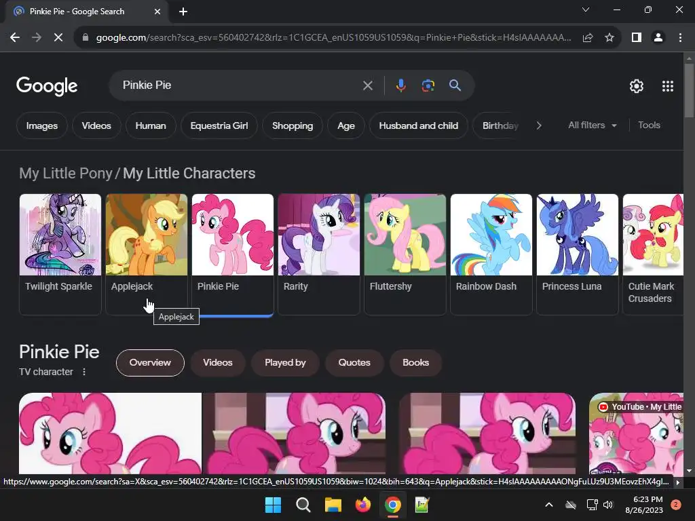
Task: Close the Pinkie Pie Google Search tab
Action: [157, 12]
